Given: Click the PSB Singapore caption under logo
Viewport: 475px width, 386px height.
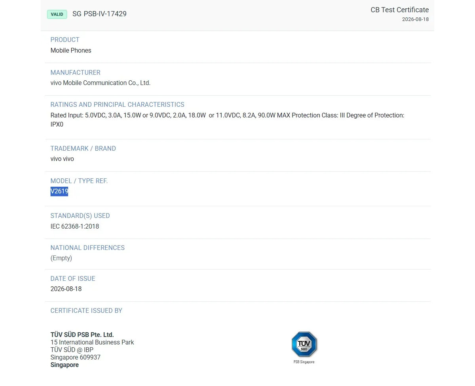Looking at the screenshot, I should click(304, 362).
